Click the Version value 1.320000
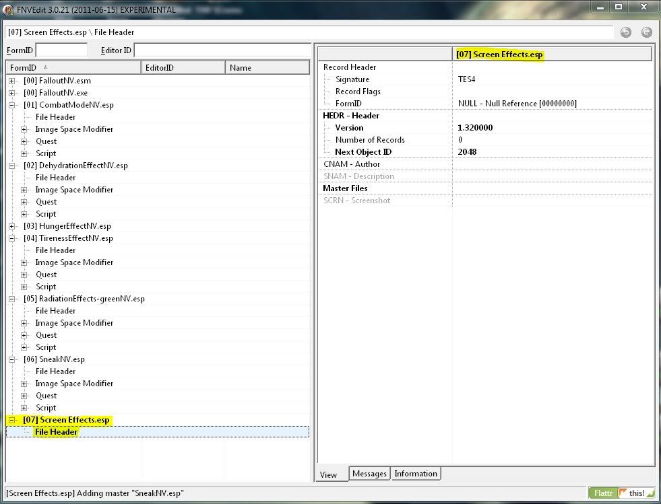This screenshot has height=504, width=661. click(x=475, y=128)
